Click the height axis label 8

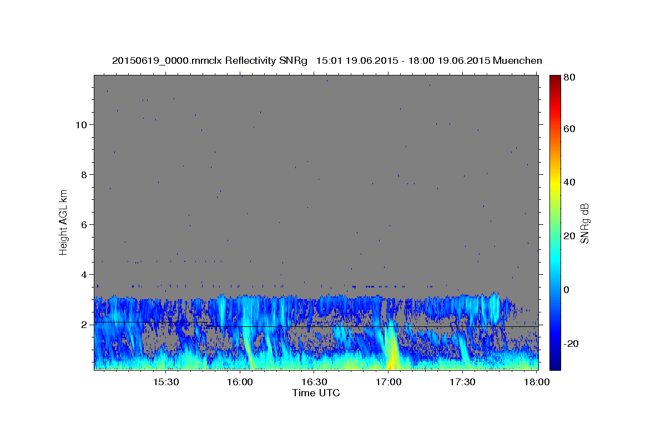(x=84, y=174)
